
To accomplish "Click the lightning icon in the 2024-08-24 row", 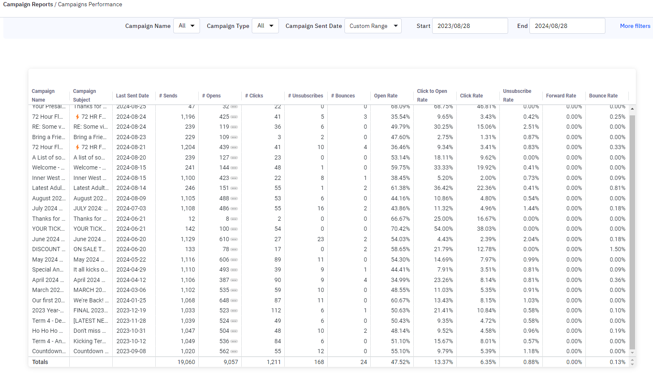I will coord(77,117).
